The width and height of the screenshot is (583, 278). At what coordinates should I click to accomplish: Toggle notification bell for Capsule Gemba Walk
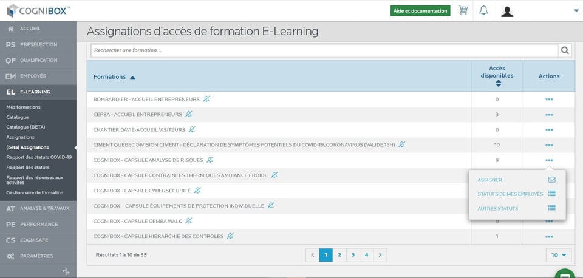(189, 221)
